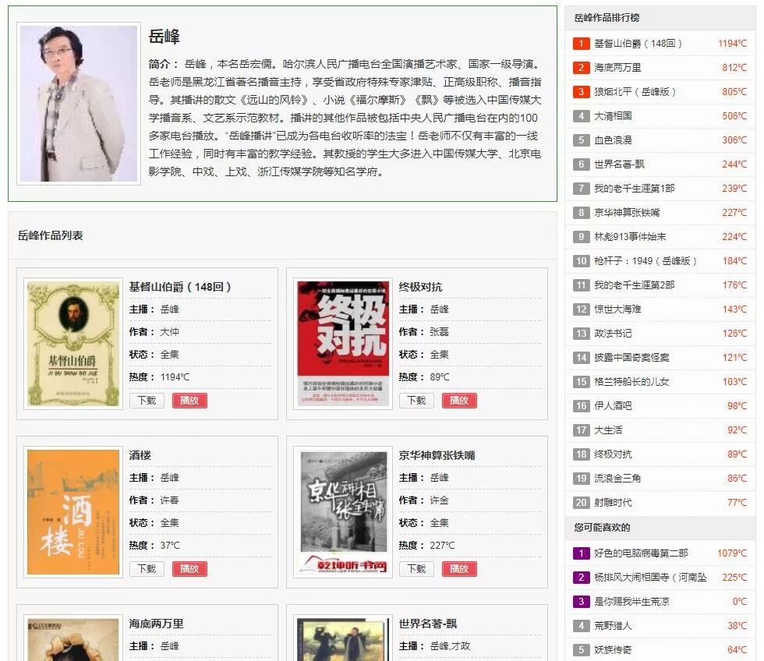Open 林彪913事件始末 ranking entry

coord(630,237)
